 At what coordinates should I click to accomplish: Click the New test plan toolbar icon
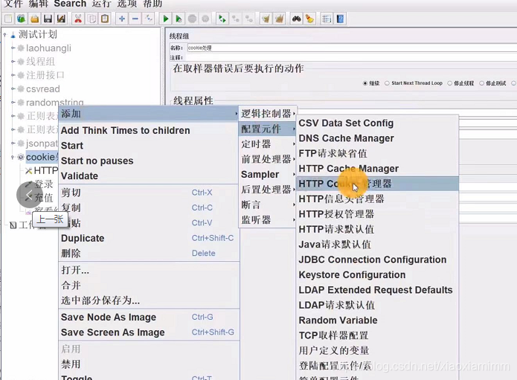click(x=8, y=19)
